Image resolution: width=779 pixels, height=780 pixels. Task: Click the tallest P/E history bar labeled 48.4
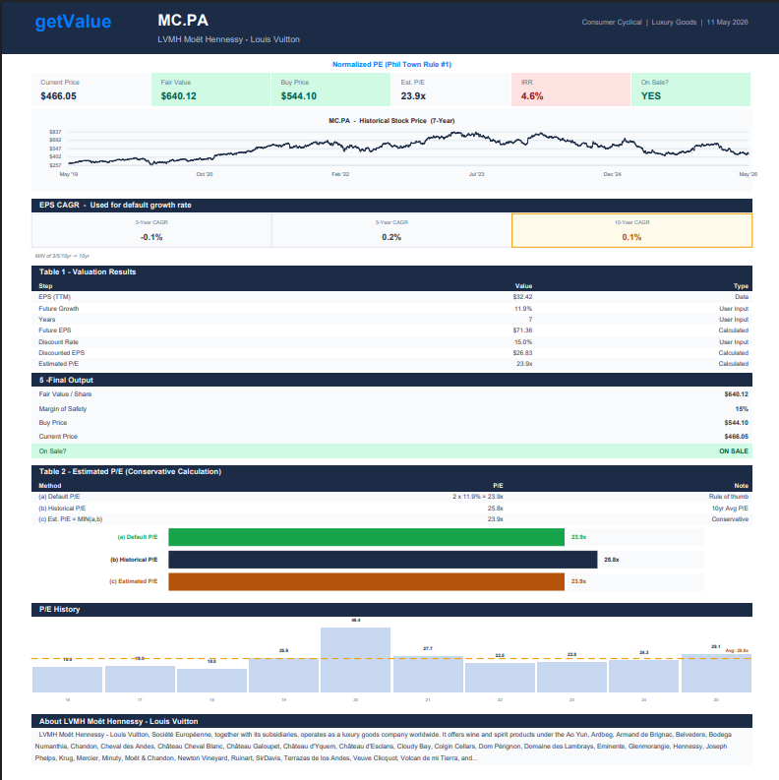[355, 660]
